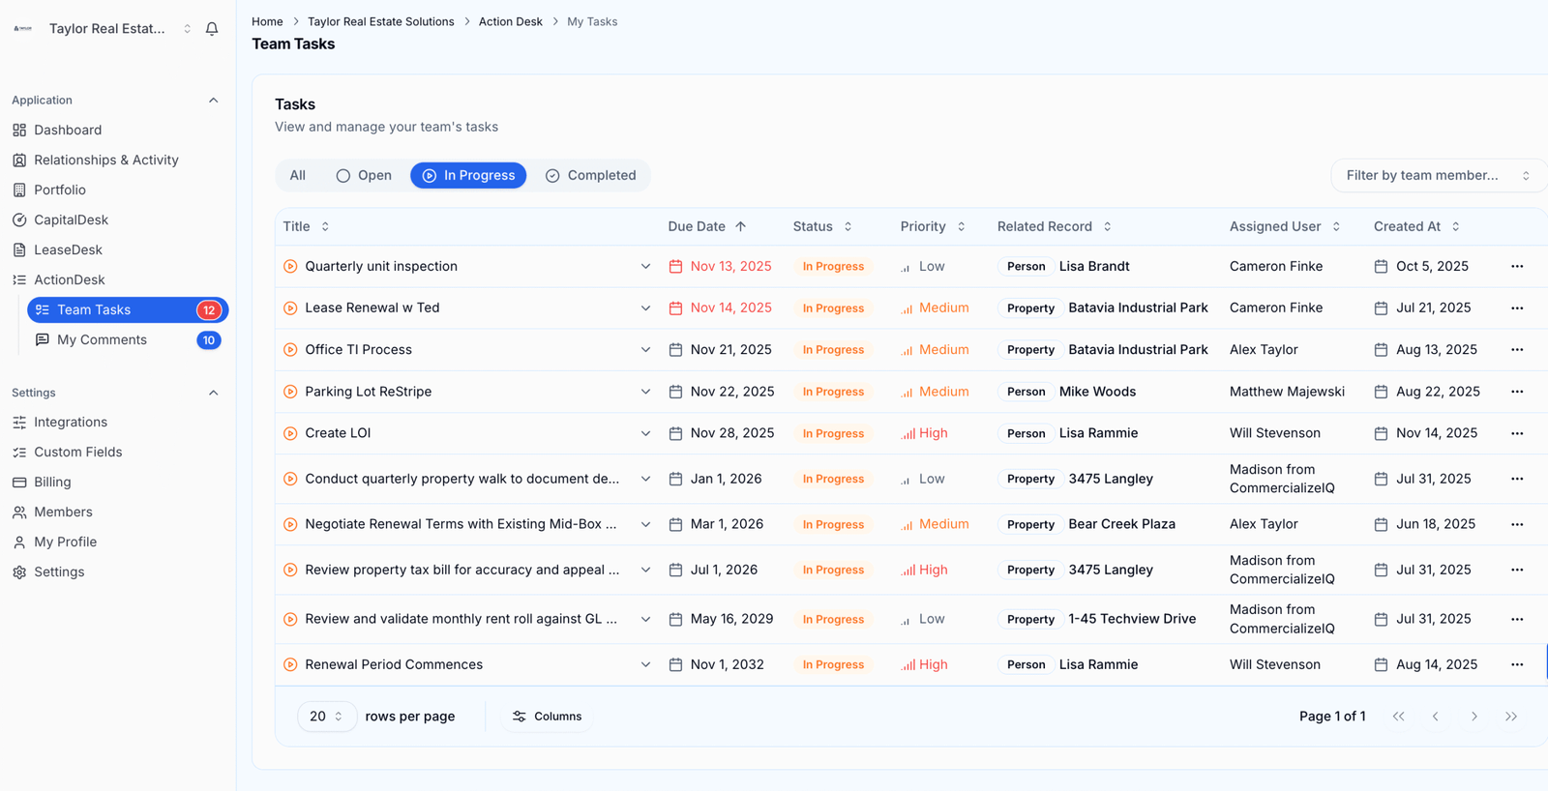Change rows per page dropdown
Viewport: 1548px width, 791px height.
pyautogui.click(x=326, y=717)
